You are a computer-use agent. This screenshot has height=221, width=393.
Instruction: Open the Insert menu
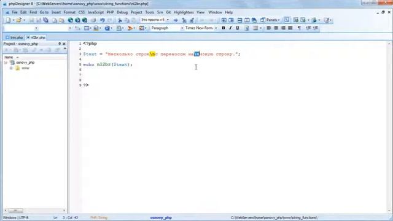point(56,12)
